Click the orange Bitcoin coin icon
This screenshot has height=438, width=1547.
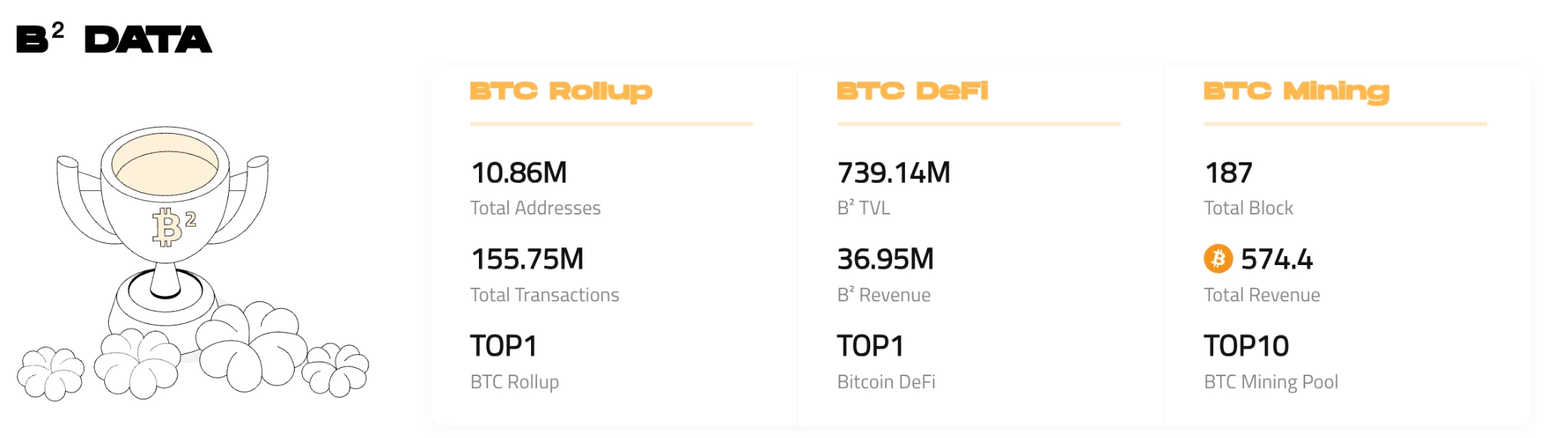(1218, 259)
